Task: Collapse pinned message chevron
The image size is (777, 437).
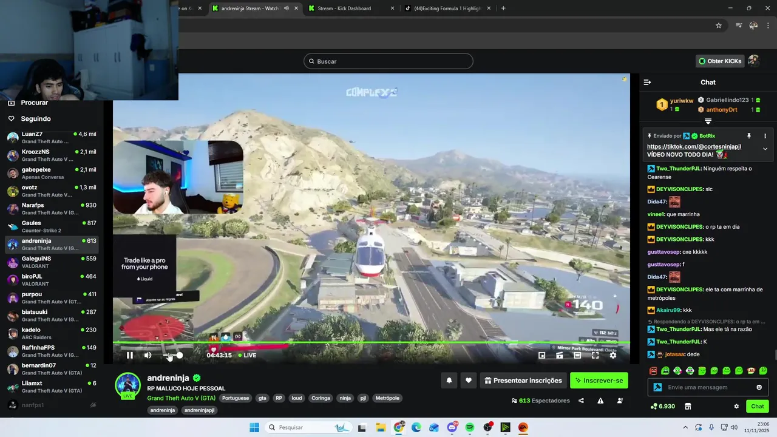Action: pyautogui.click(x=765, y=149)
